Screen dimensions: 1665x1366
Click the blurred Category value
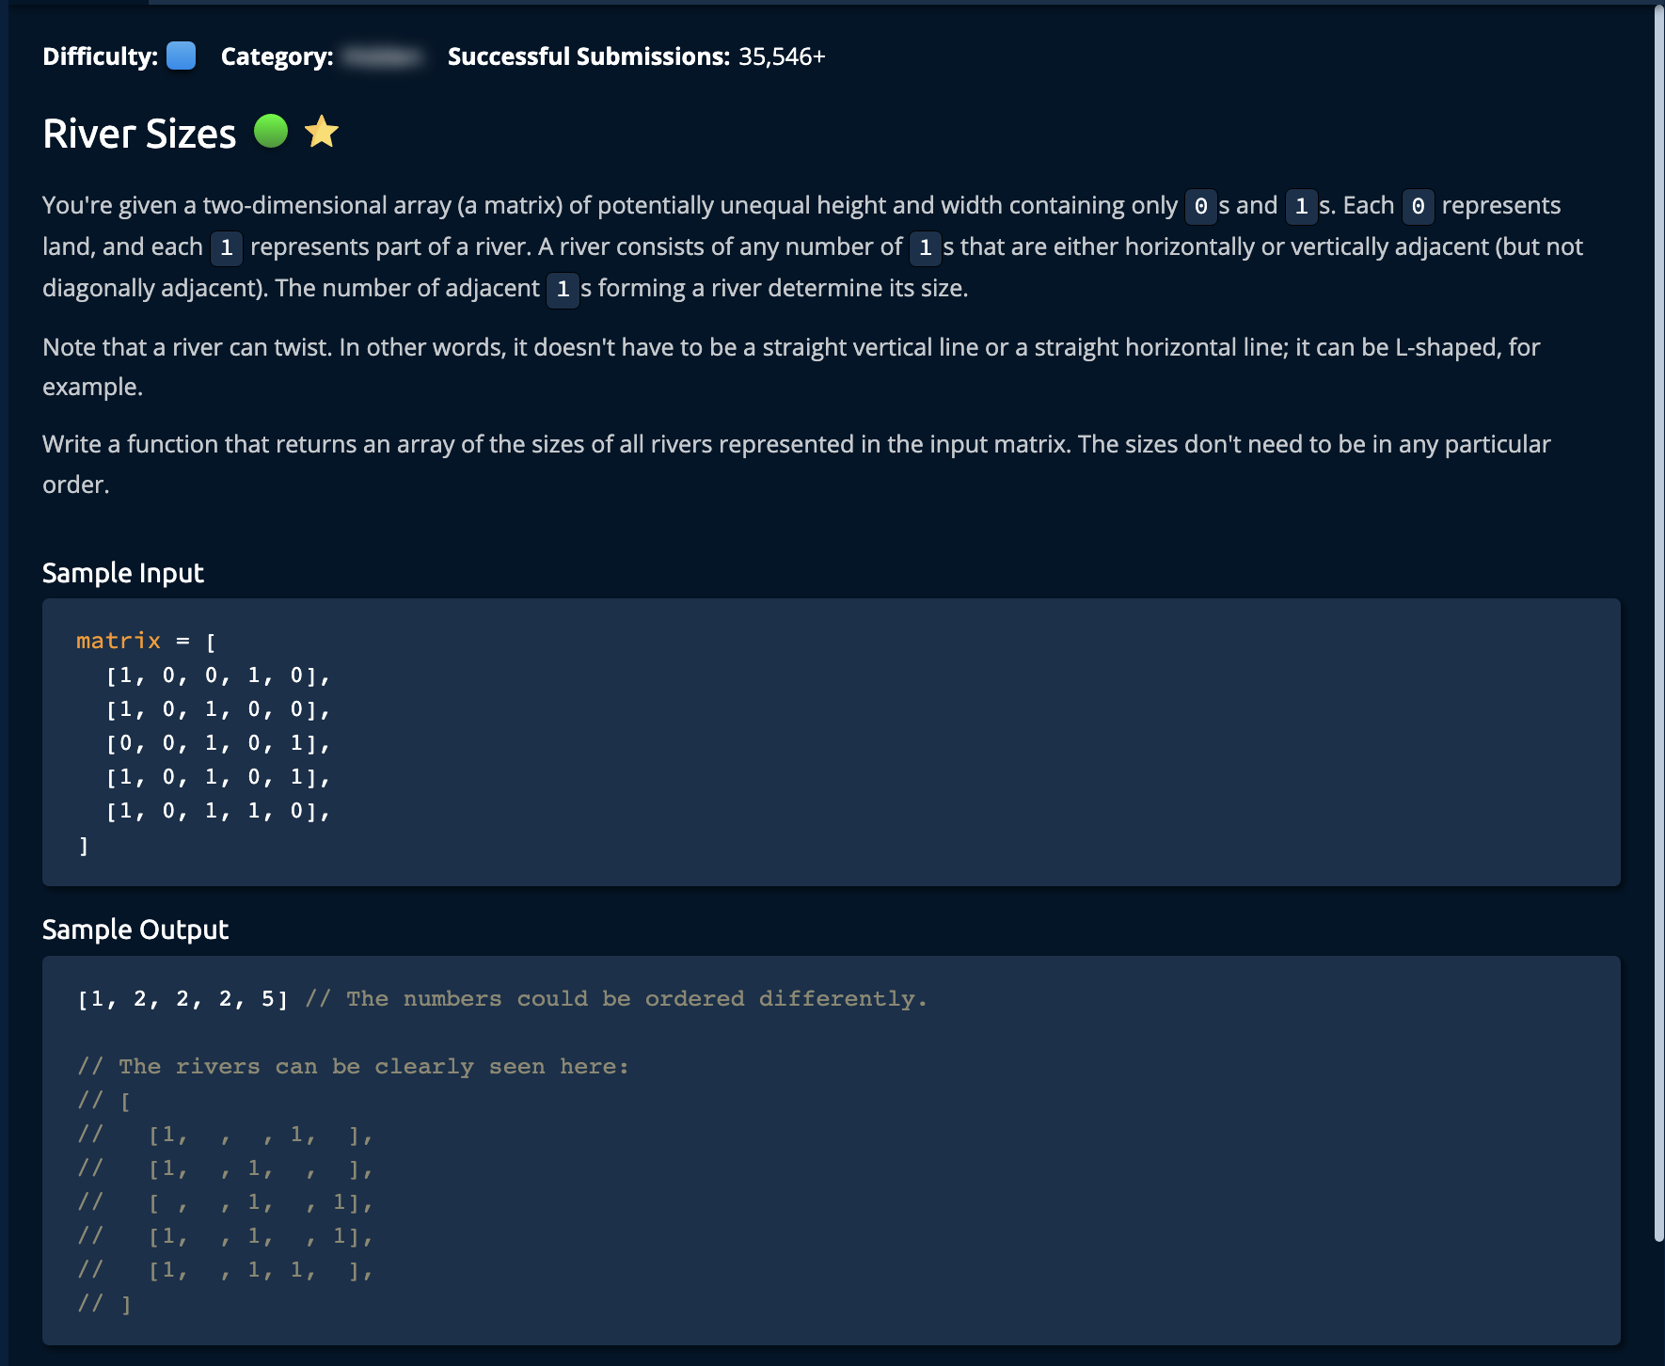coord(382,57)
